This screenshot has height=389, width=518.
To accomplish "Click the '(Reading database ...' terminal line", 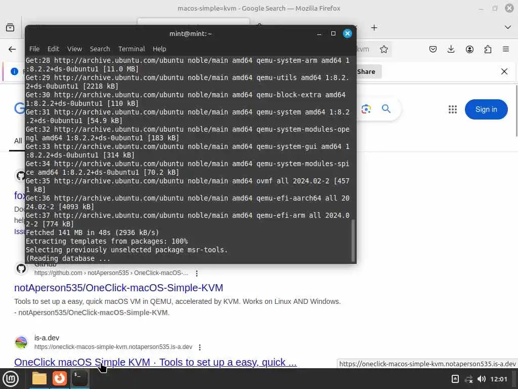I will pyautogui.click(x=68, y=258).
